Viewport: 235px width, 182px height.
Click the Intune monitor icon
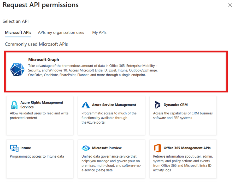14,148
